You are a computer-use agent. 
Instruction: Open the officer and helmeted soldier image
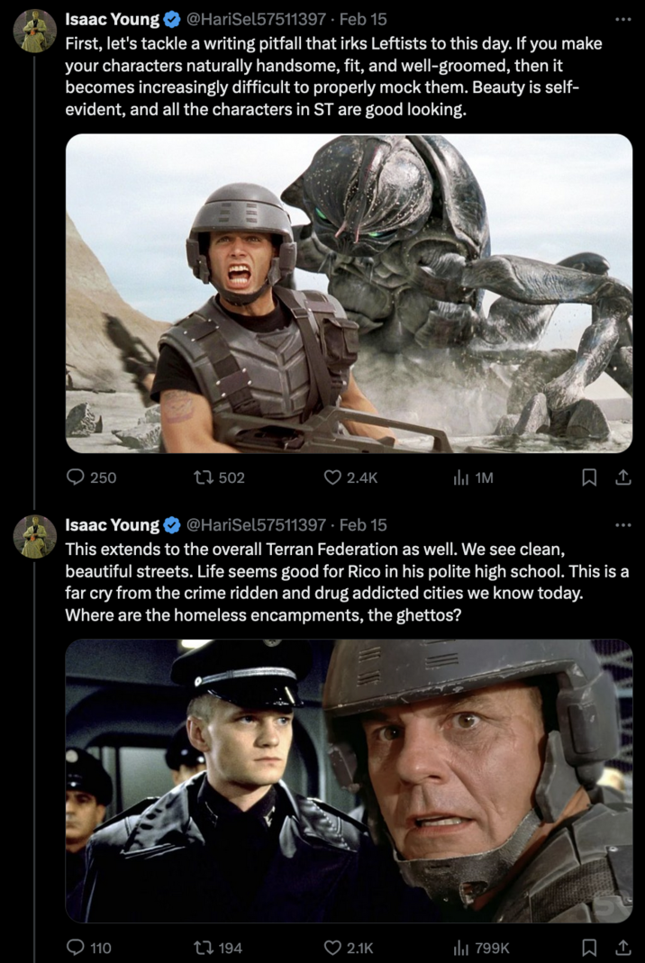pos(349,780)
